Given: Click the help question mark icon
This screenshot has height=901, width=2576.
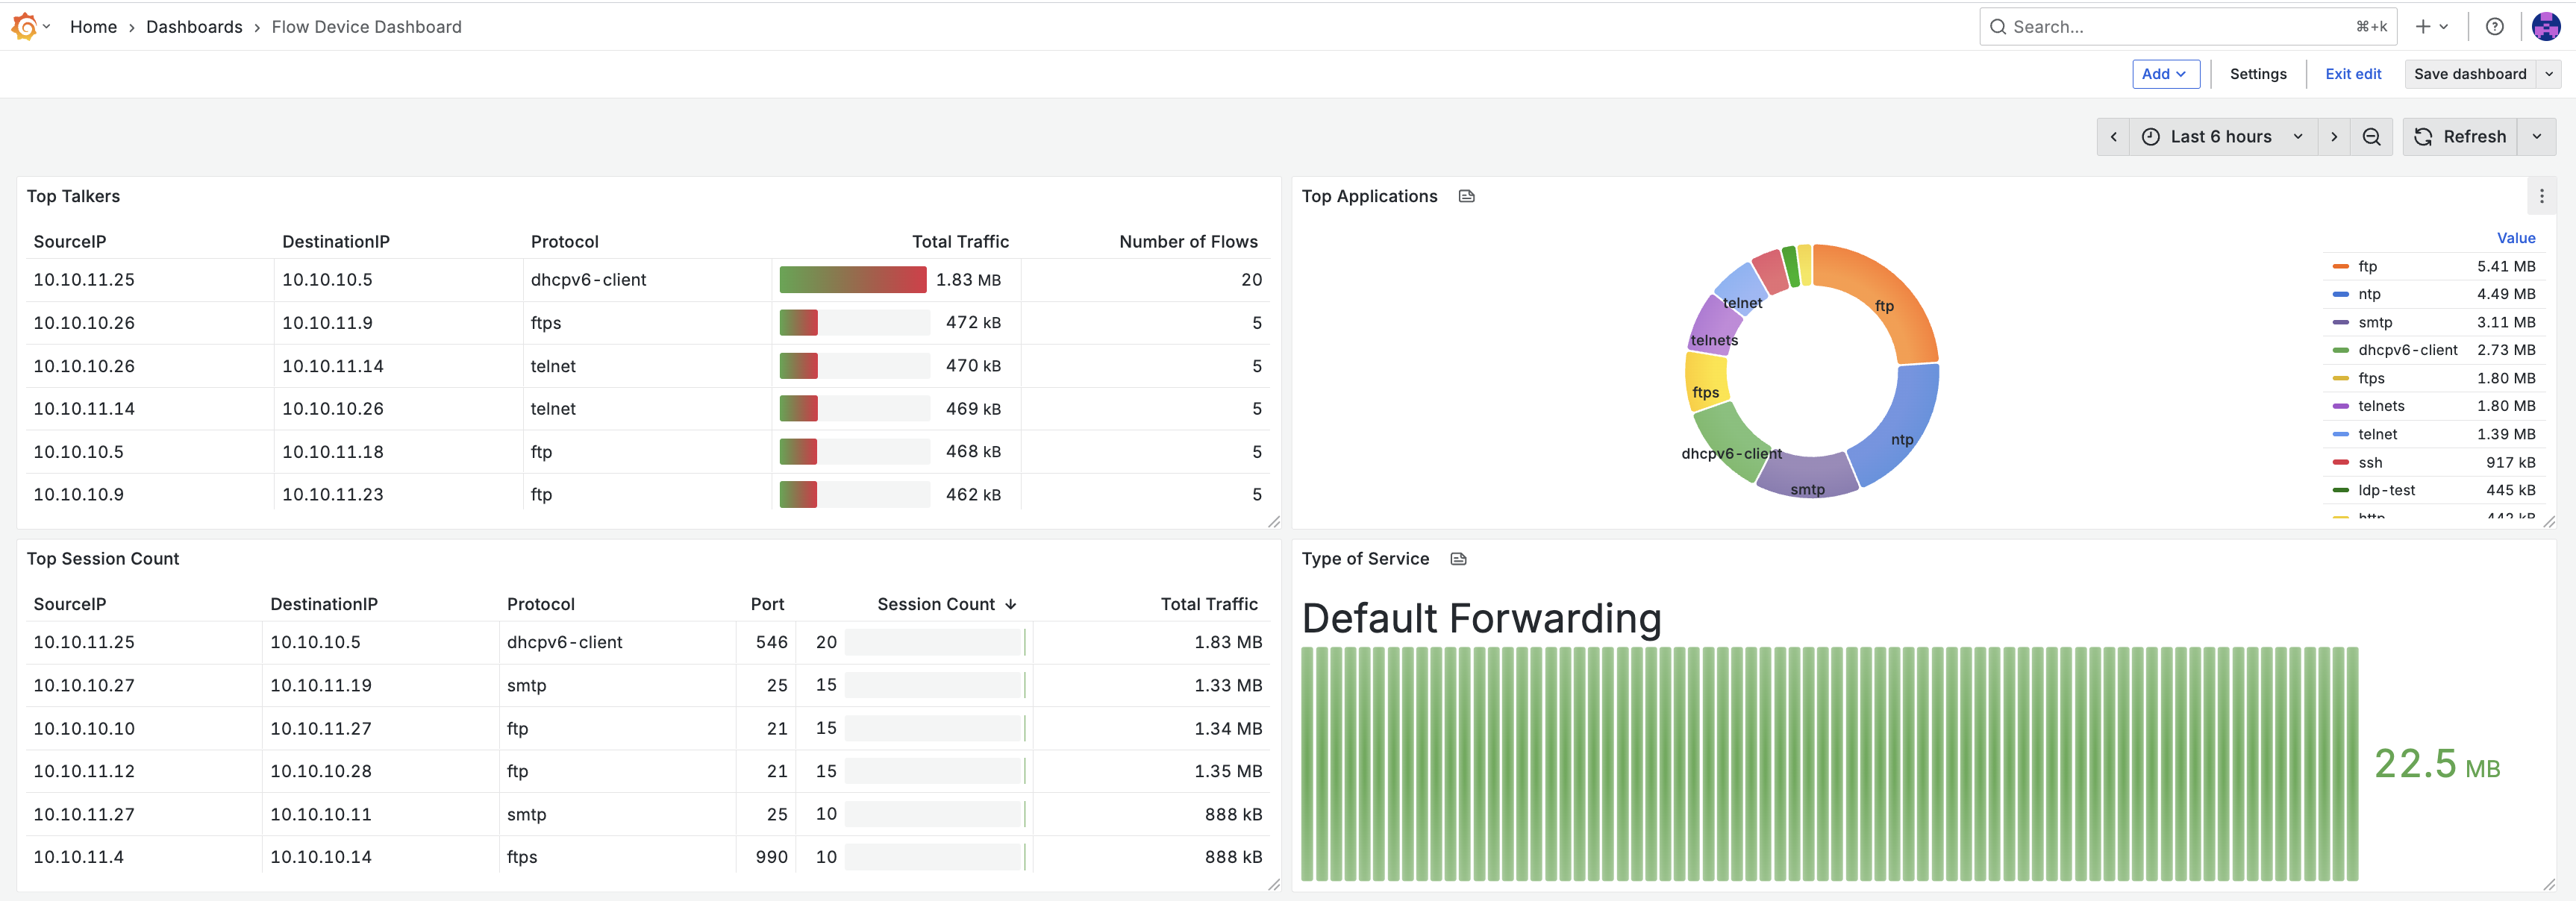Looking at the screenshot, I should (2495, 27).
